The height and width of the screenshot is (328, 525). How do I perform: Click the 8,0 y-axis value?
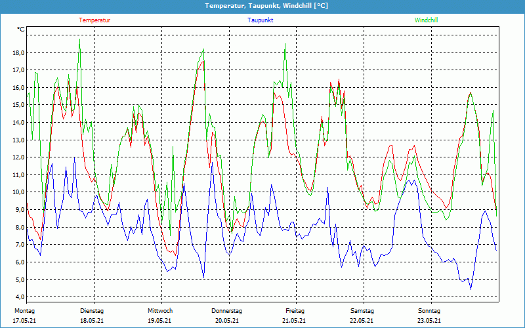(20, 227)
